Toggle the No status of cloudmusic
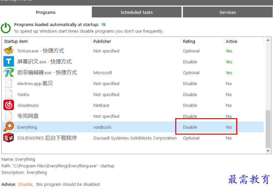This screenshot has height=191, width=273. click(x=229, y=105)
